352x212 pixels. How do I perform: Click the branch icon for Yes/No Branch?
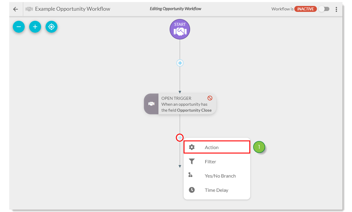click(190, 175)
